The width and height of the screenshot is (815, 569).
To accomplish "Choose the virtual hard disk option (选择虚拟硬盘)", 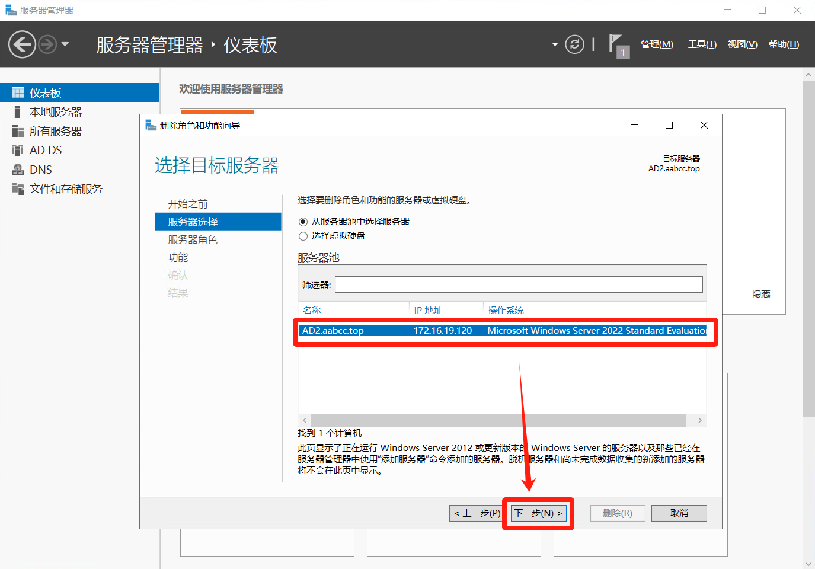I will [303, 236].
